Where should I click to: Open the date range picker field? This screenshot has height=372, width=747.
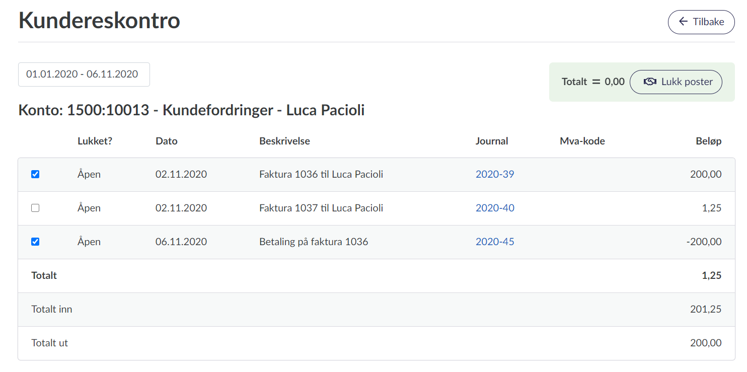[84, 75]
